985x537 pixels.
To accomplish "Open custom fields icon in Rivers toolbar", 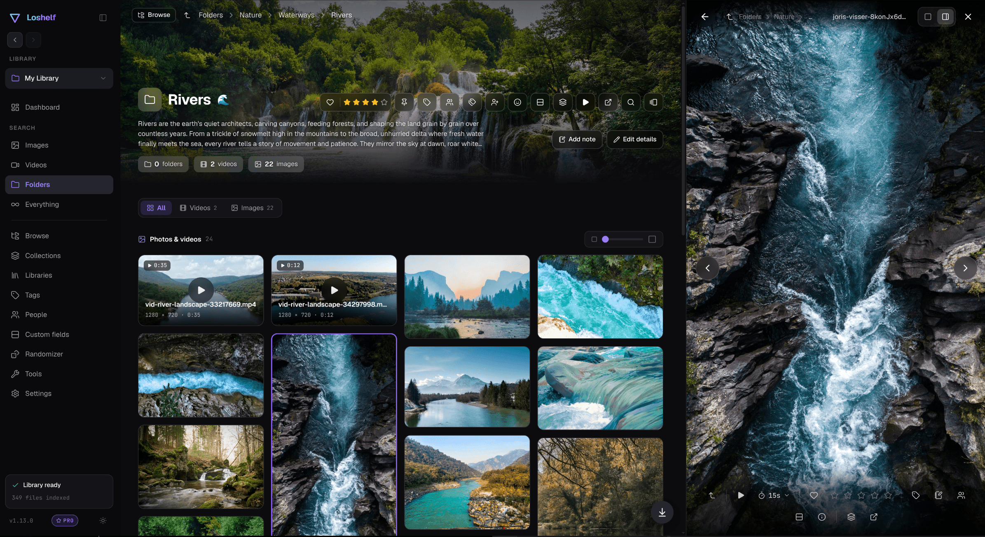I will click(x=540, y=102).
